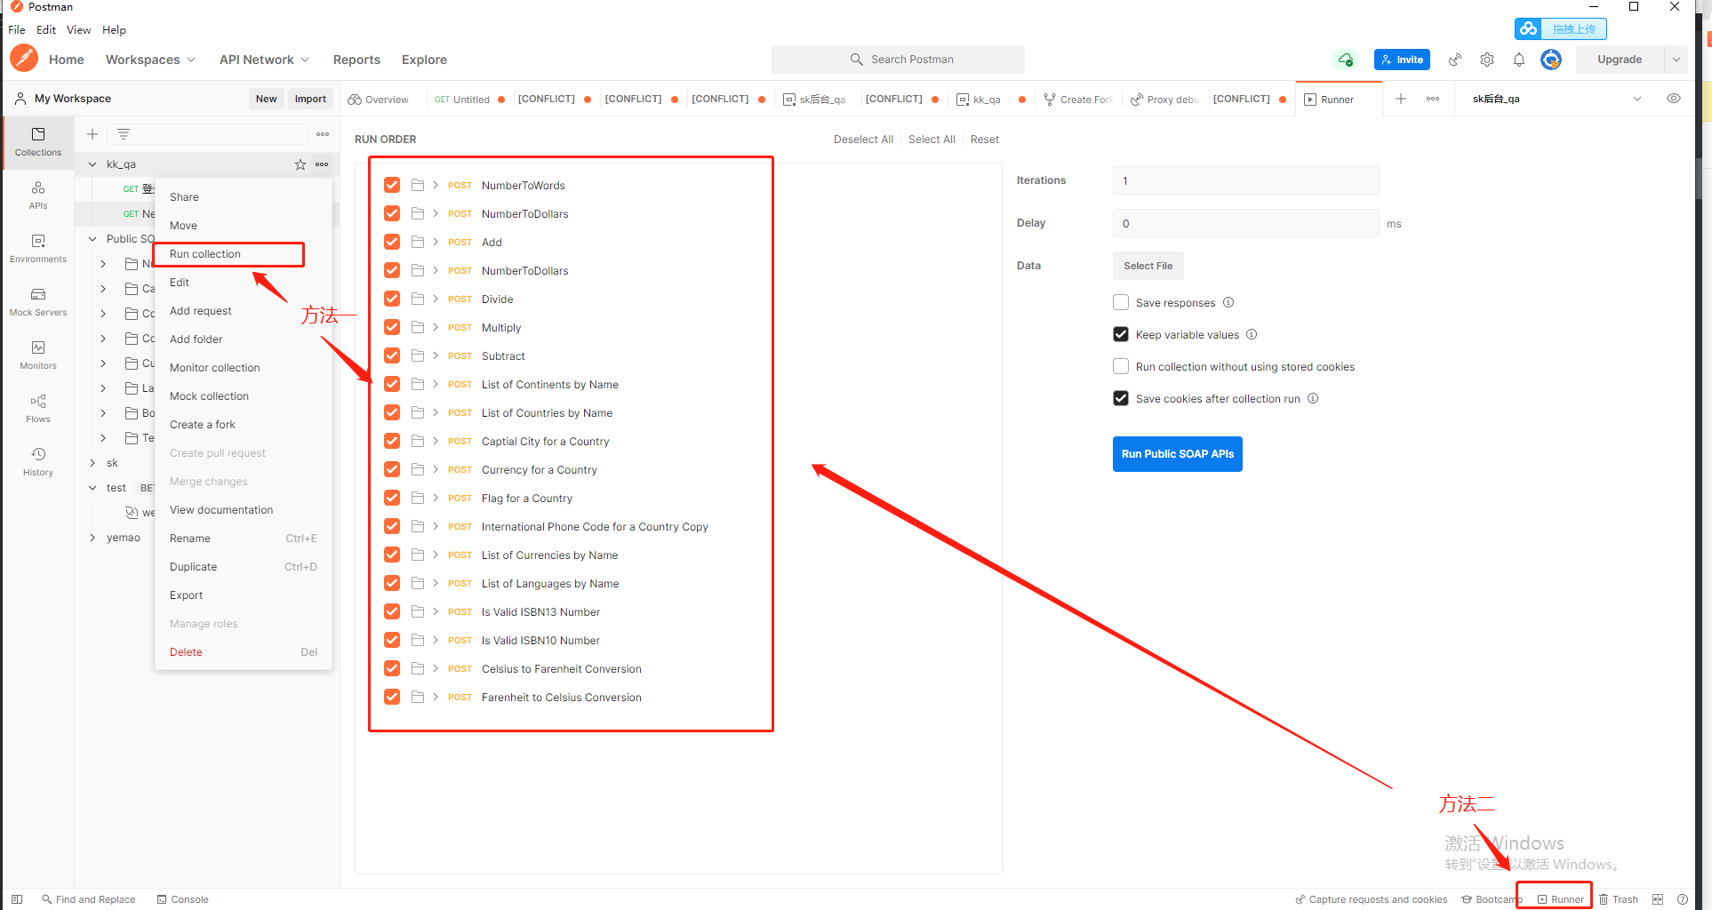Click Run Public SOAP APIs button
Screen dimensions: 1712x910
[x=1178, y=454]
